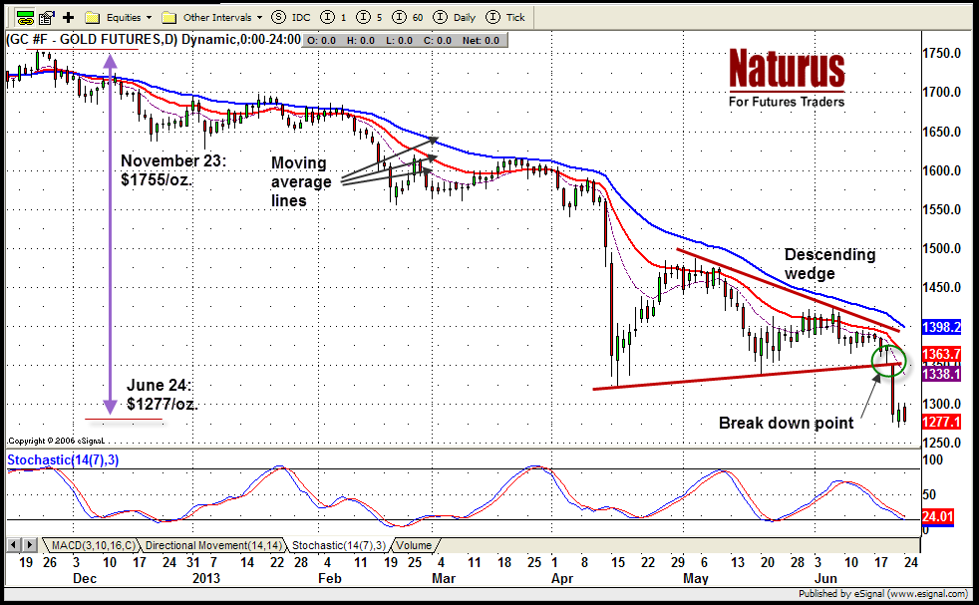The width and height of the screenshot is (979, 605).
Task: Select the Daily interval icon
Action: tap(443, 17)
